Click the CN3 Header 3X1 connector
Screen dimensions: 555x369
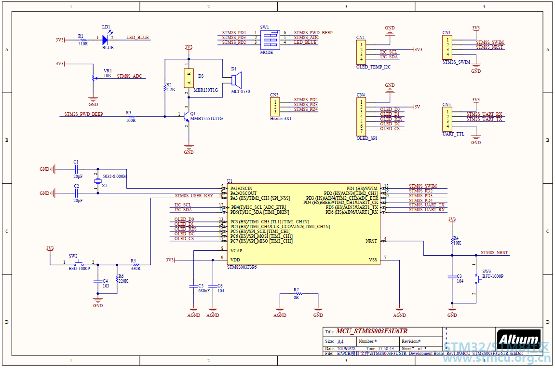[275, 107]
